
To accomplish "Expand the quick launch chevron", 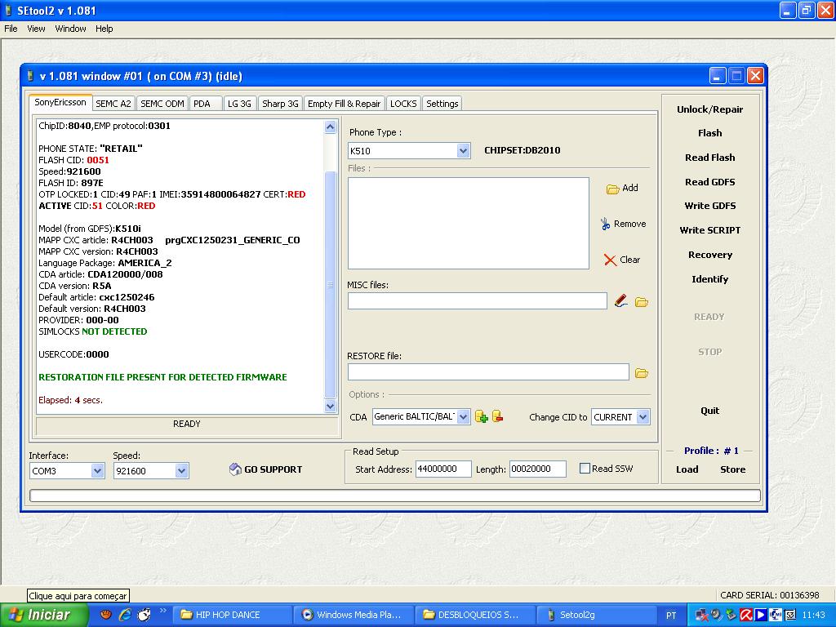I will click(162, 611).
